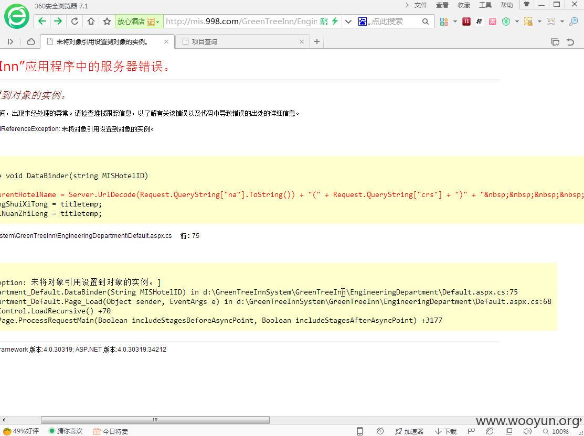Choose search engine via Baidu paw icon
Image resolution: width=584 pixels, height=436 pixels.
[x=364, y=21]
